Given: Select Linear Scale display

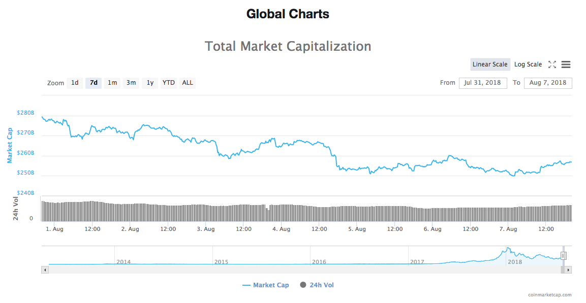Looking at the screenshot, I should tap(489, 64).
